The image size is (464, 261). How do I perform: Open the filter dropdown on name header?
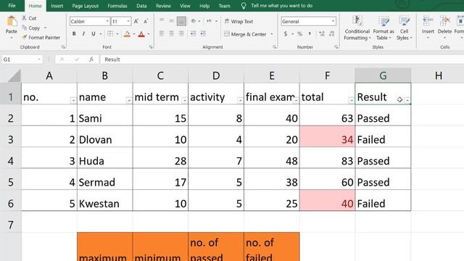(129, 100)
